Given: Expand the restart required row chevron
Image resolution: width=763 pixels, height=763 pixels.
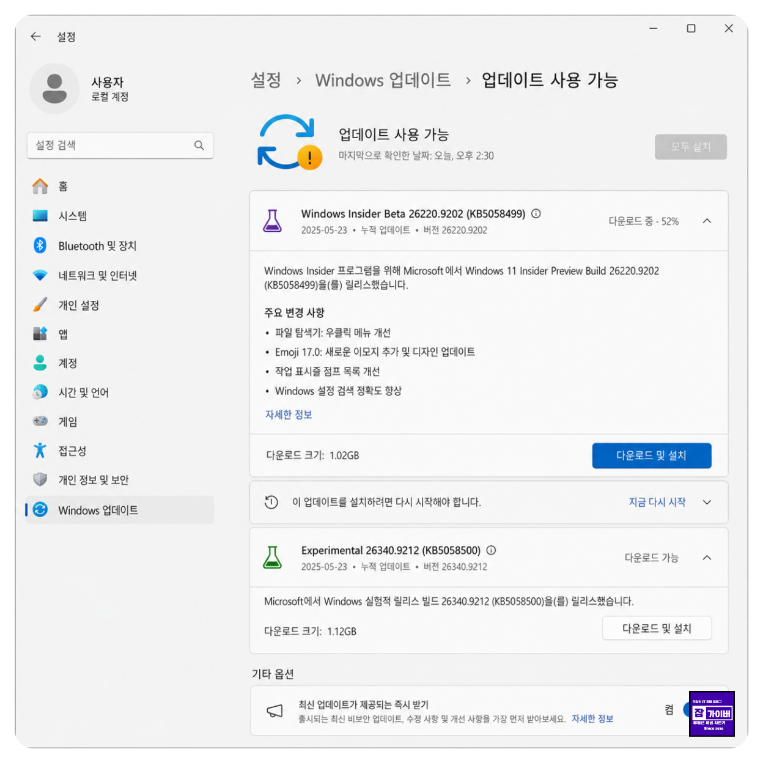Looking at the screenshot, I should (x=707, y=503).
